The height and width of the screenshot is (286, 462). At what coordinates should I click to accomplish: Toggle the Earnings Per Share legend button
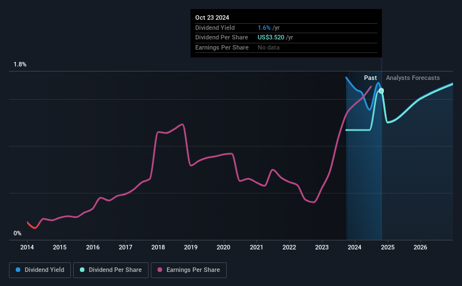coord(189,270)
